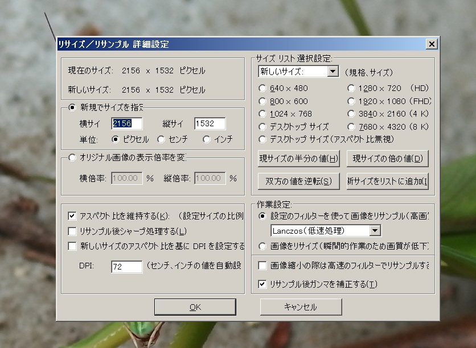Select the 1920 × 1080 (FHD) size
Image resolution: width=476 pixels, height=348 pixels.
(x=351, y=101)
